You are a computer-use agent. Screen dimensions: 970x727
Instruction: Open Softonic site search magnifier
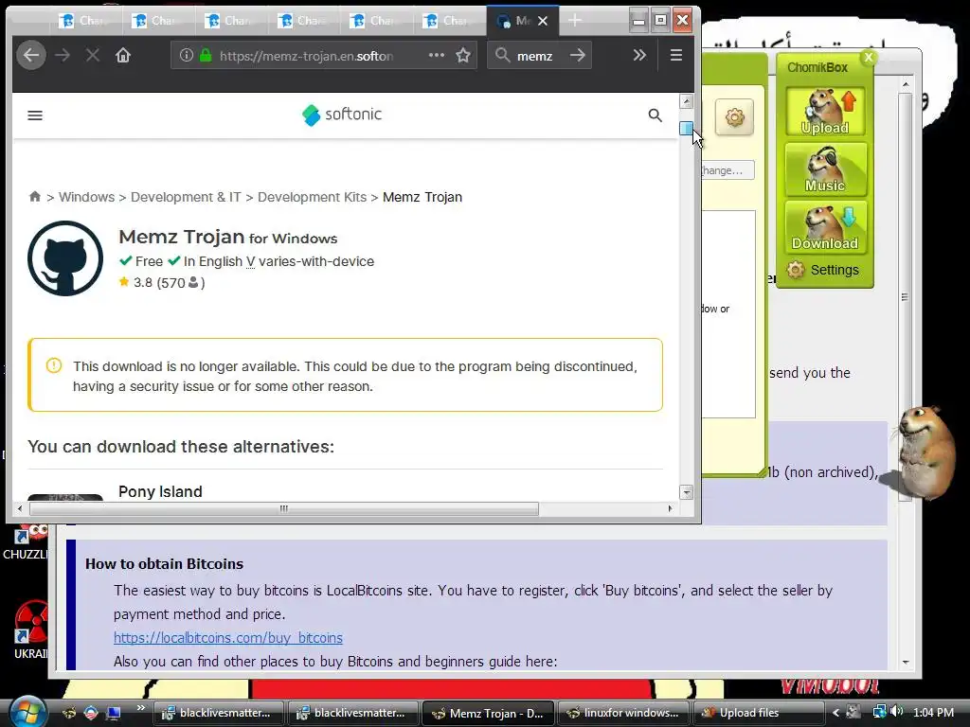click(x=656, y=115)
